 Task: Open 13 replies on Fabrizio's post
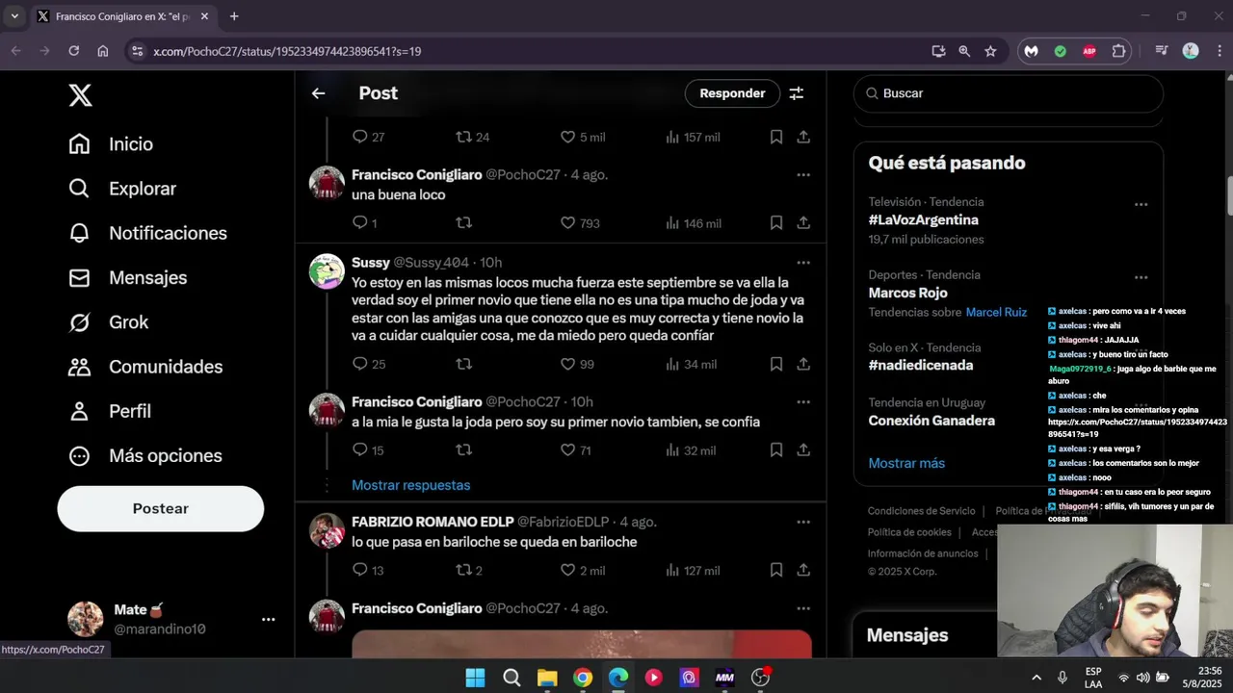tap(368, 570)
